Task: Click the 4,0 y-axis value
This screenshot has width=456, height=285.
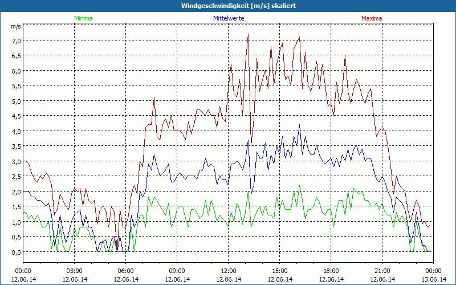Action: click(x=17, y=132)
